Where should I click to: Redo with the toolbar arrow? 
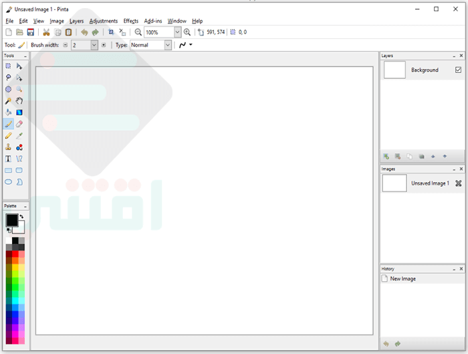tap(95, 32)
